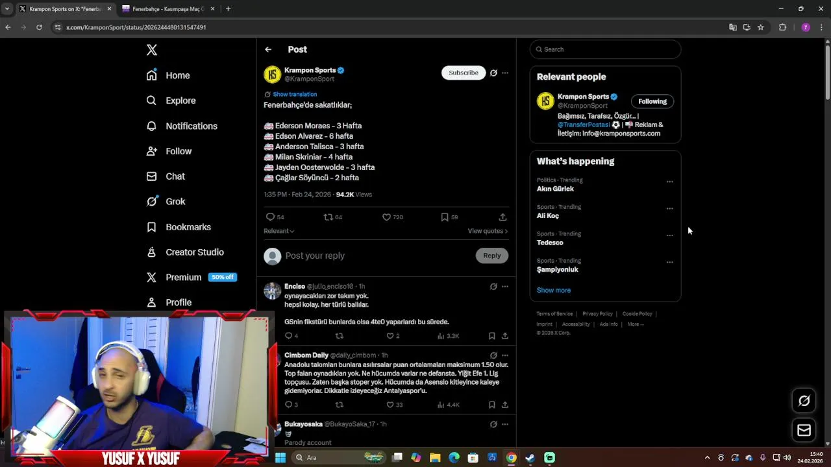The image size is (831, 467).
Task: Repost Enciso's reply
Action: pyautogui.click(x=339, y=336)
